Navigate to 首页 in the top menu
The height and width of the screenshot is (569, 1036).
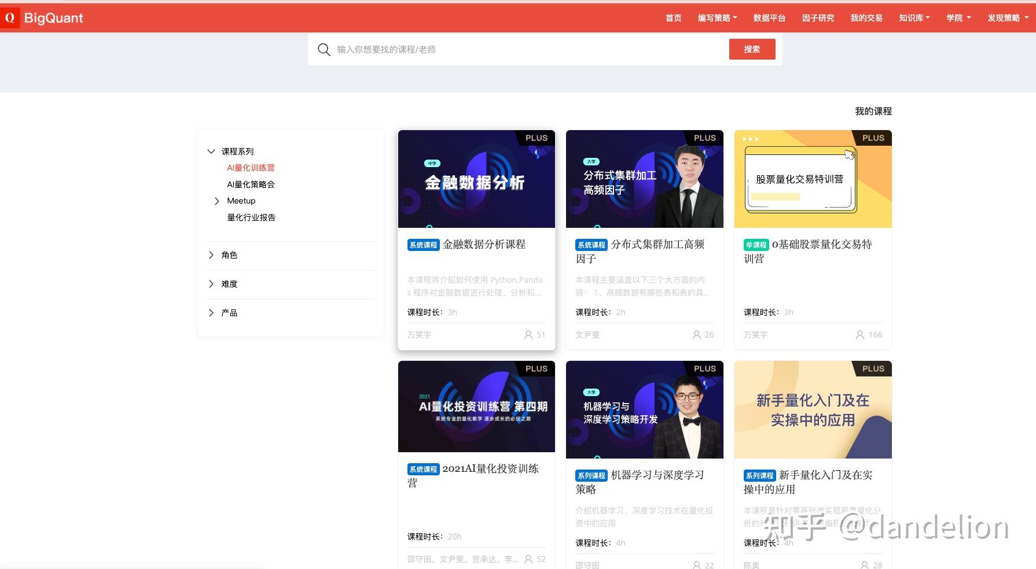point(673,18)
